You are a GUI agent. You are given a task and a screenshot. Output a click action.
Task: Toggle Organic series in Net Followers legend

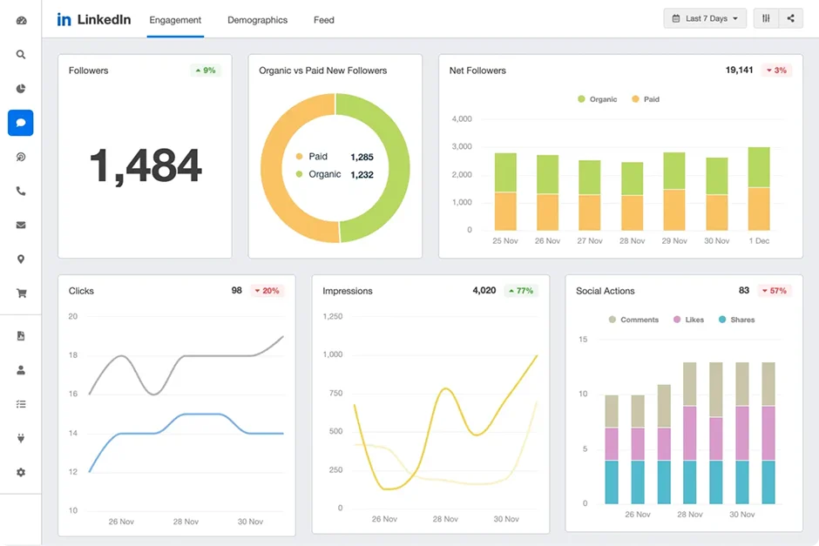click(597, 99)
